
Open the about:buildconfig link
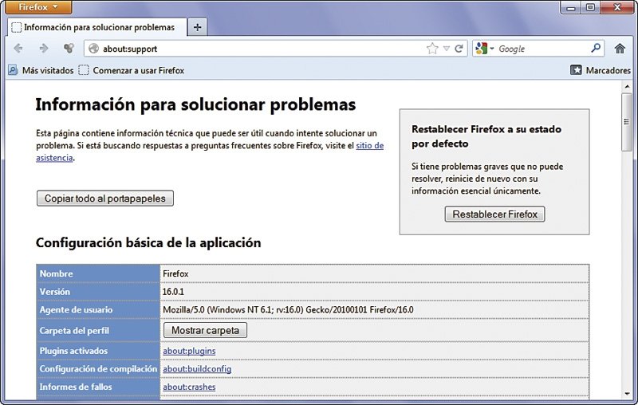pyautogui.click(x=197, y=369)
